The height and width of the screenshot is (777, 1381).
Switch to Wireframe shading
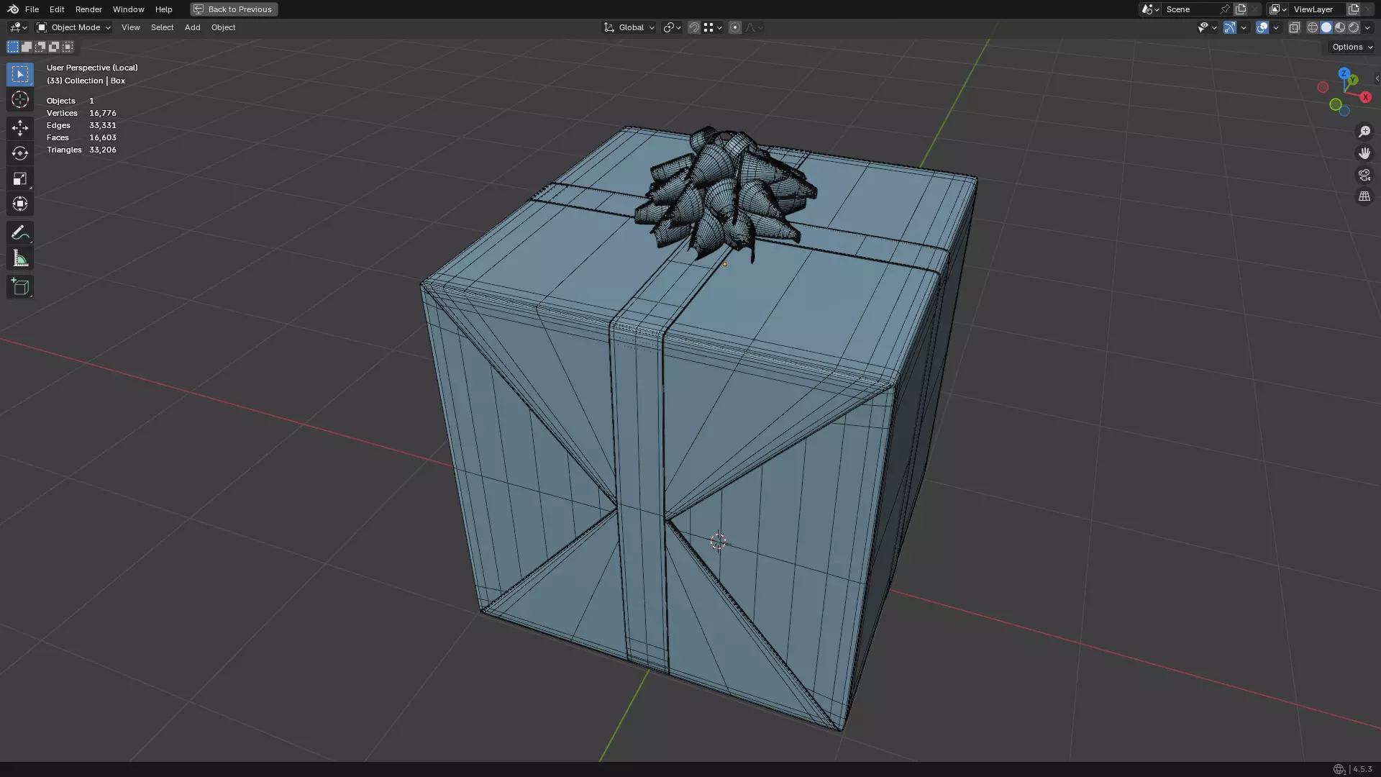(1313, 27)
